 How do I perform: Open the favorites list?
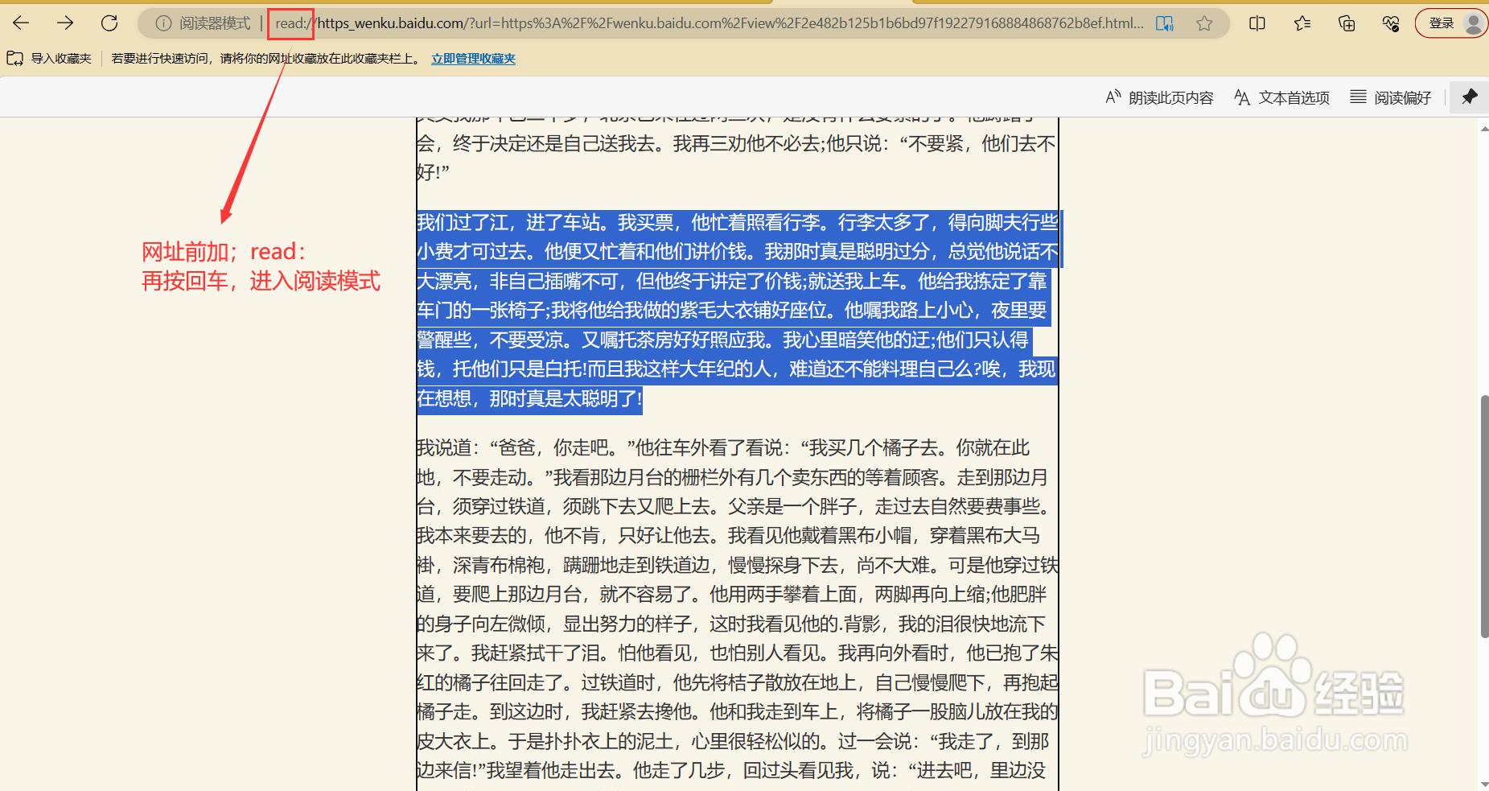tap(1302, 23)
